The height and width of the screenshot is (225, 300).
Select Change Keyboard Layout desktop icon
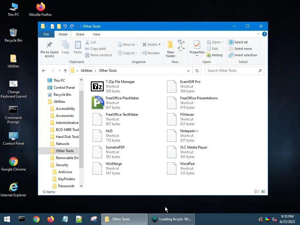coord(13,89)
